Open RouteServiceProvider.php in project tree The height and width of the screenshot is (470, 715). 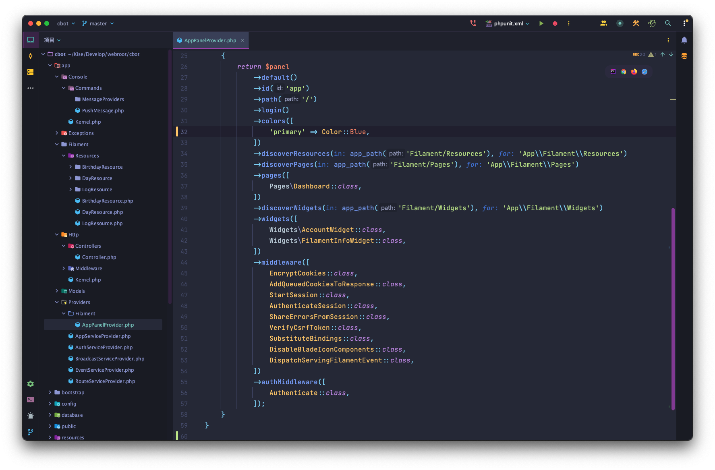105,381
